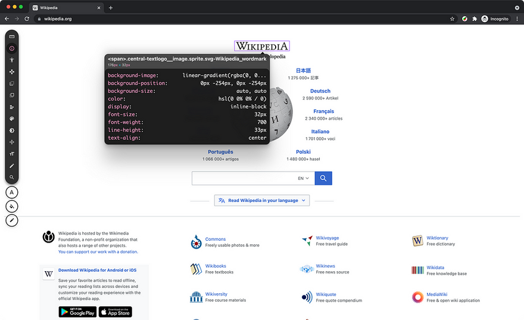Open the browser three-dot menu
Viewport: 524px width, 320px height.
(x=517, y=18)
